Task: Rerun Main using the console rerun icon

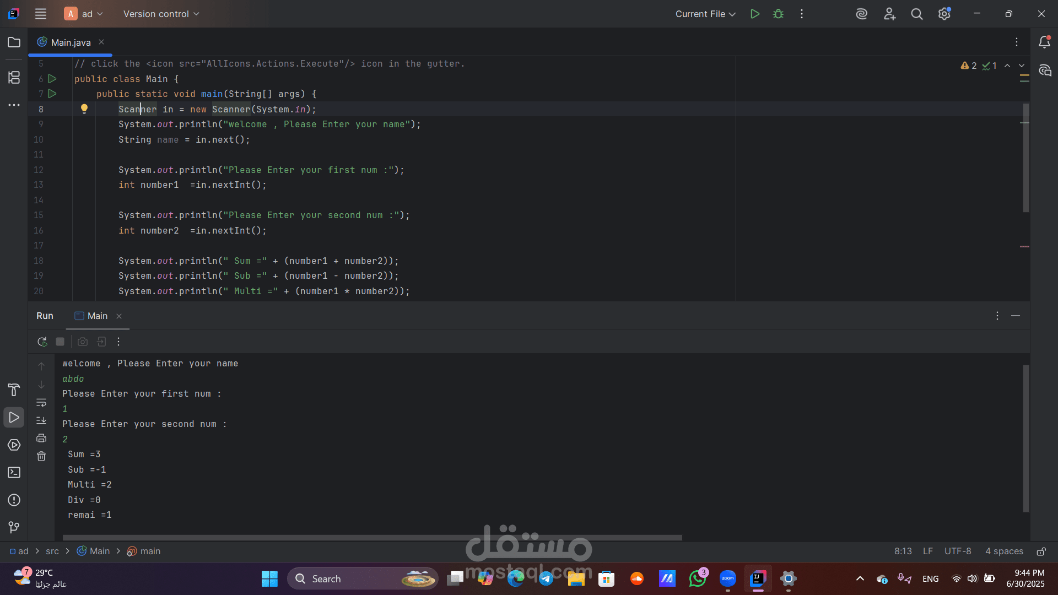Action: pos(42,342)
